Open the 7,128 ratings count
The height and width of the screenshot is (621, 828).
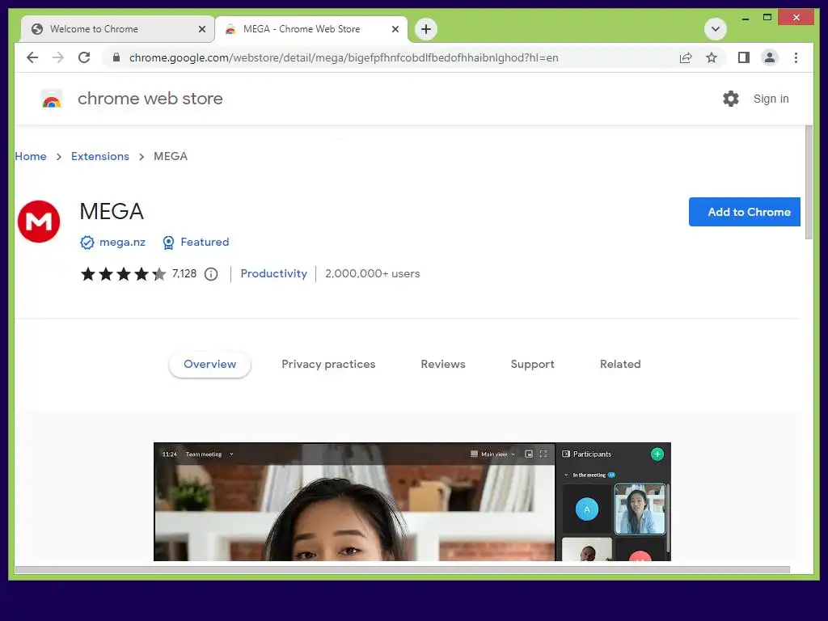(x=184, y=273)
